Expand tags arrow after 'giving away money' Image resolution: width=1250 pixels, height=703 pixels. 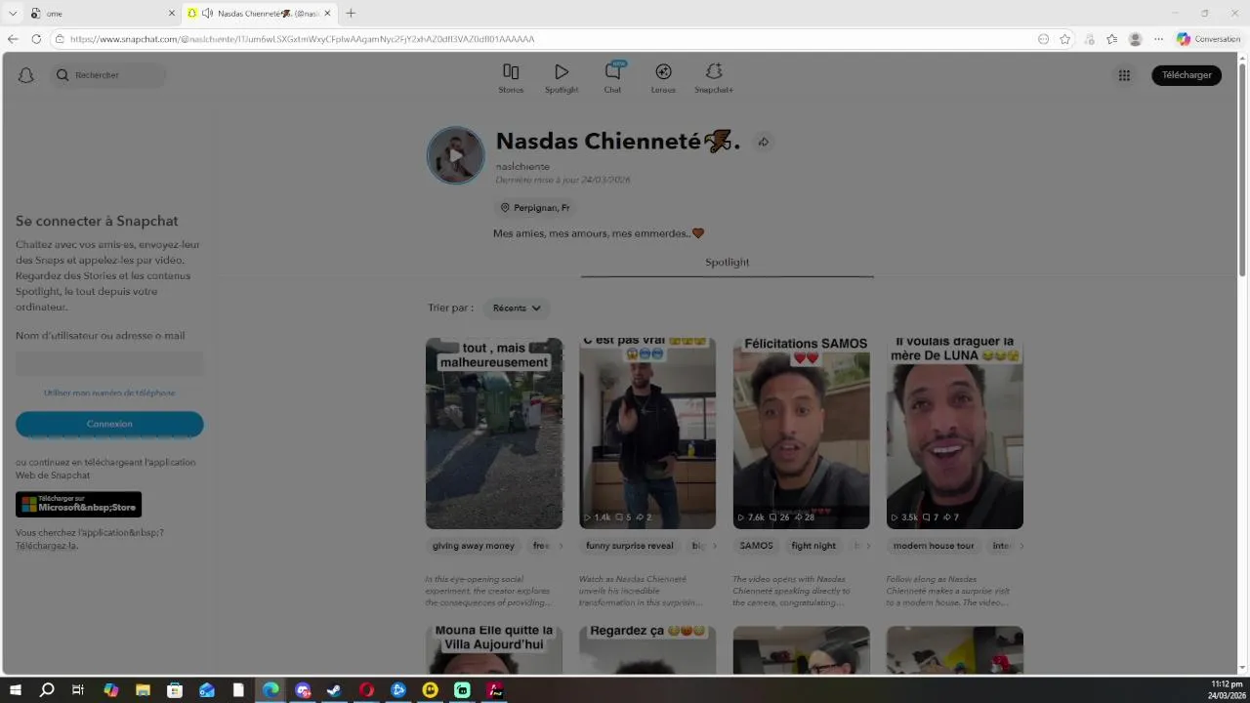[561, 546]
